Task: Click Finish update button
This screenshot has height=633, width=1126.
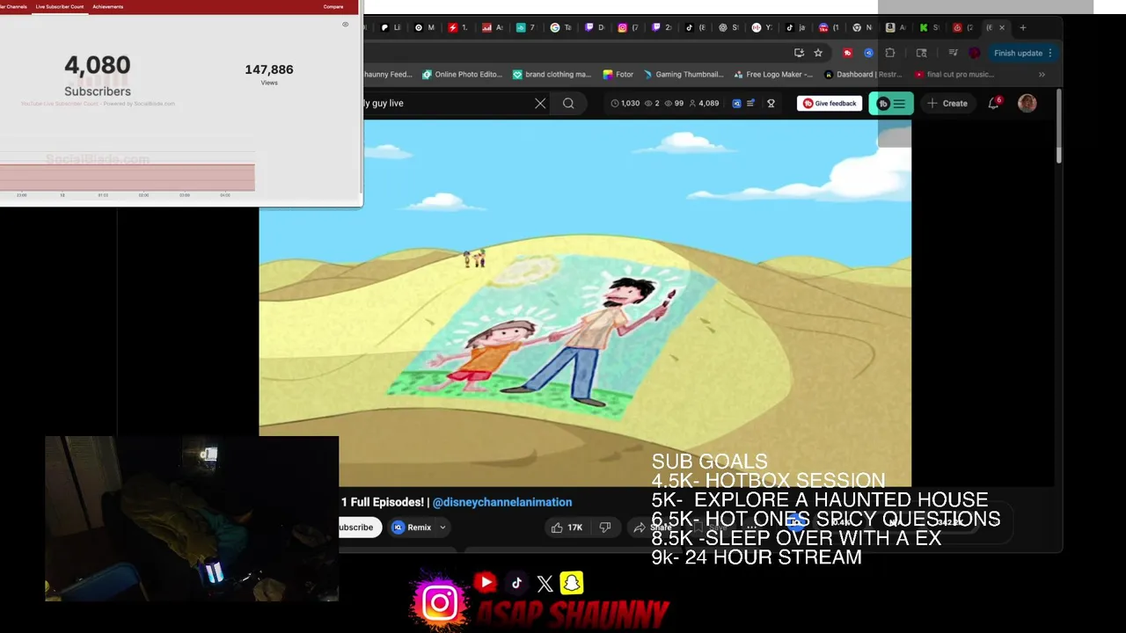Action: 1018,53
